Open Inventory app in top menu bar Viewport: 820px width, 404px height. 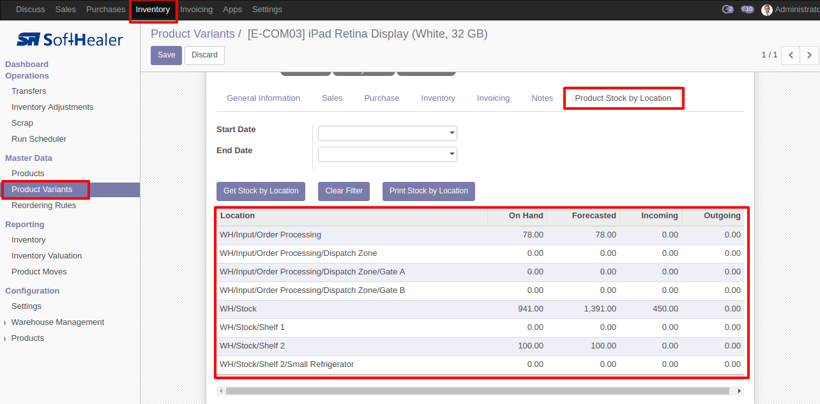click(x=153, y=10)
